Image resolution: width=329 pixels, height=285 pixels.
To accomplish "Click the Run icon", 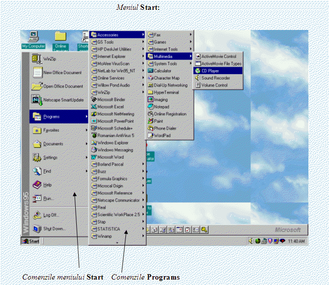I will 37,199.
